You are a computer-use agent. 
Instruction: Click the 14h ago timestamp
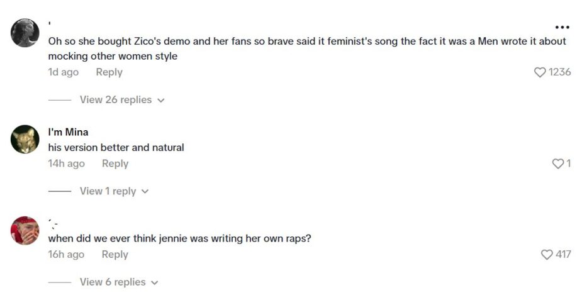(66, 164)
